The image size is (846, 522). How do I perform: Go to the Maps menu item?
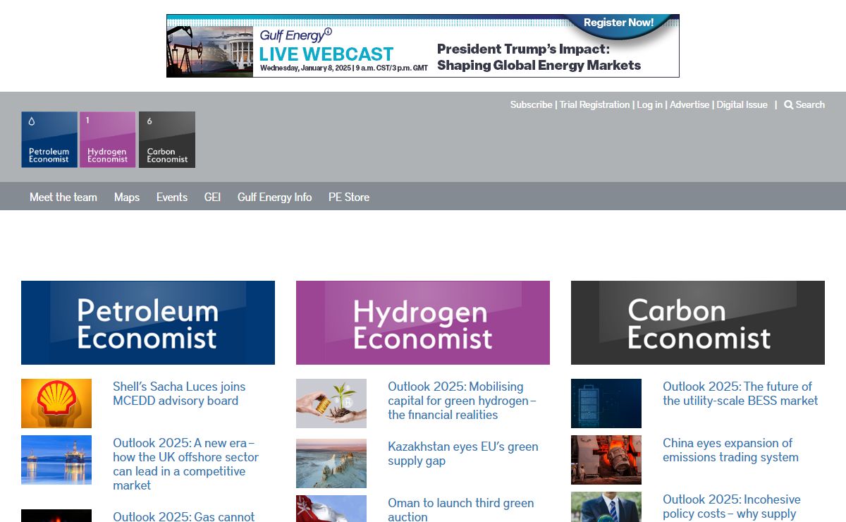pyautogui.click(x=127, y=197)
